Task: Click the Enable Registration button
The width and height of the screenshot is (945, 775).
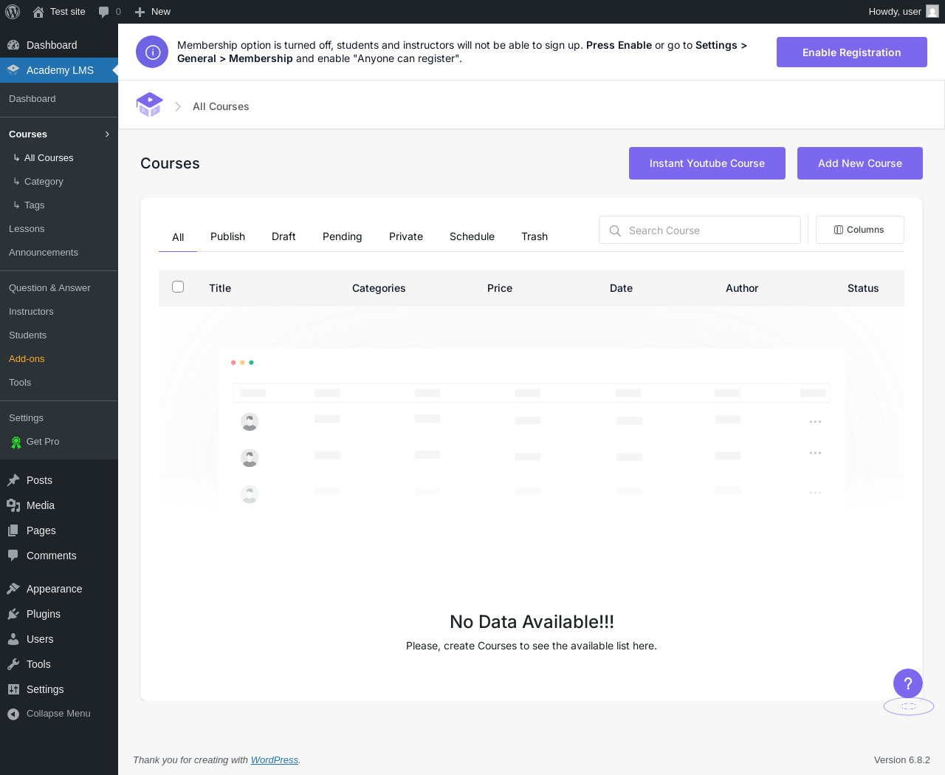Action: 852,52
